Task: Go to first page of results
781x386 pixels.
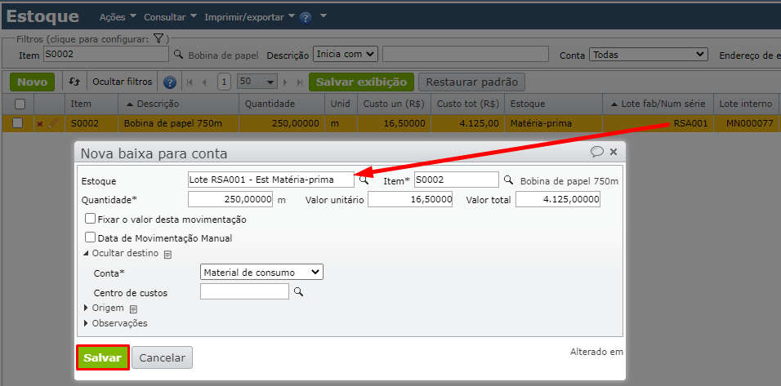Action: (x=190, y=82)
